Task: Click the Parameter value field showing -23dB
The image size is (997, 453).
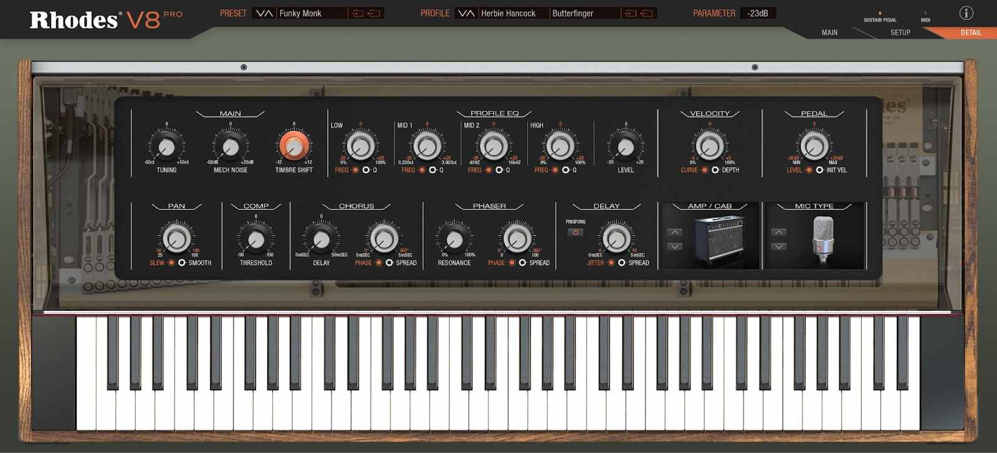Action: (x=758, y=13)
